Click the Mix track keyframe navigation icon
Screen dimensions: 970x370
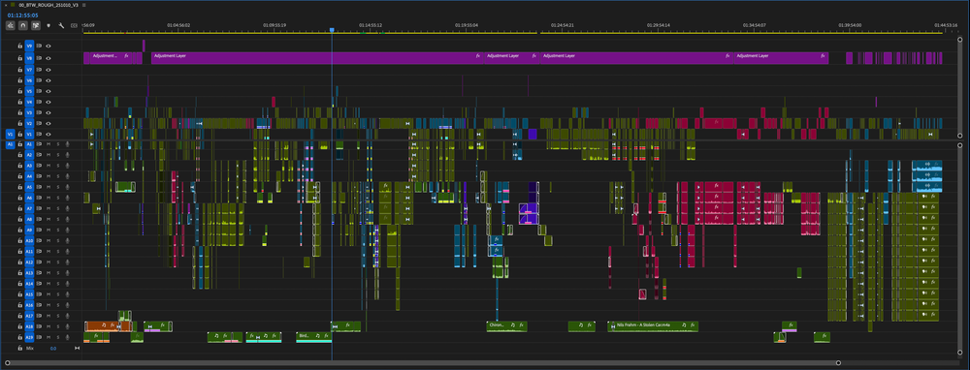78,349
